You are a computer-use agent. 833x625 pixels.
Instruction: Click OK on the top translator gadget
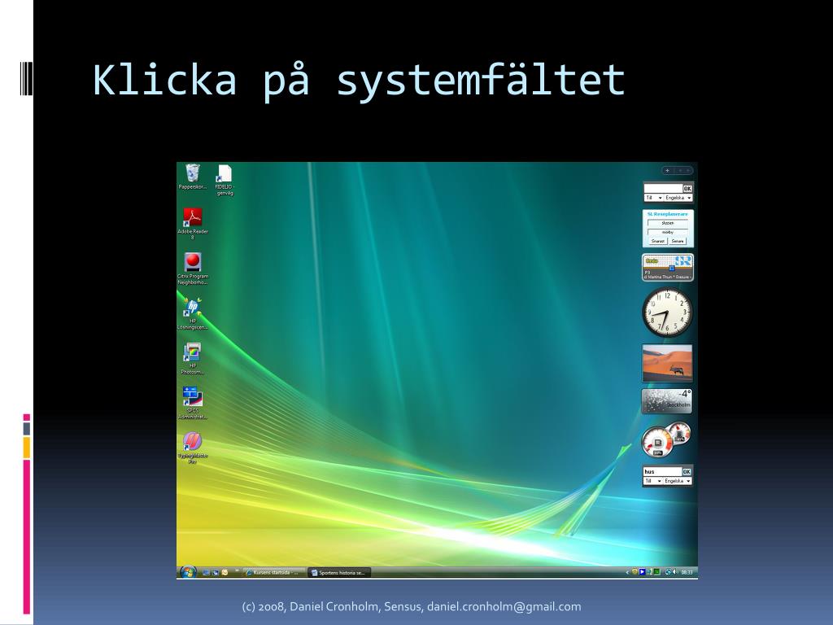tap(687, 188)
